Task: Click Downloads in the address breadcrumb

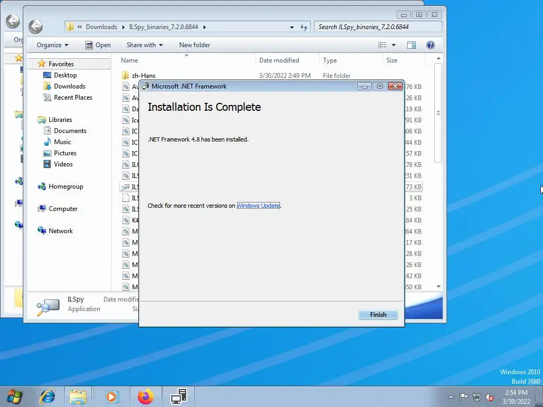Action: 101,27
